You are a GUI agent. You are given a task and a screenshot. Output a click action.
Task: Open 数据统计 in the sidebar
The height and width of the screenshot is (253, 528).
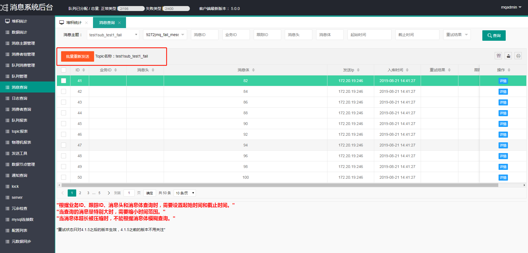pyautogui.click(x=28, y=32)
